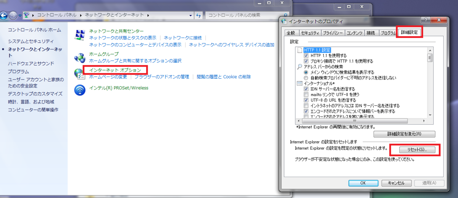The height and width of the screenshot is (198, 458).
Task: Uncheck 'HTTP 1.1 を使用する' checkbox
Action: [306, 56]
